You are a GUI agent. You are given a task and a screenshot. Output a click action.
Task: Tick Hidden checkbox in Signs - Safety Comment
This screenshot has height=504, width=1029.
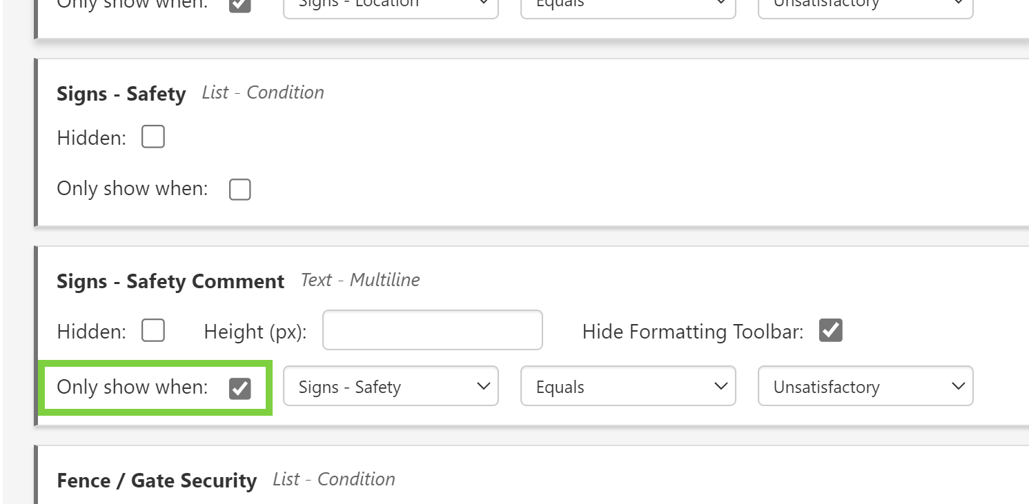[153, 332]
